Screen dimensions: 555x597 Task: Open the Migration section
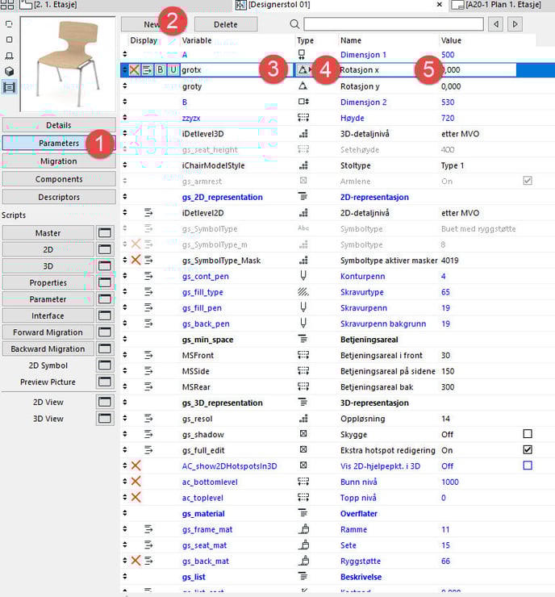[x=59, y=161]
